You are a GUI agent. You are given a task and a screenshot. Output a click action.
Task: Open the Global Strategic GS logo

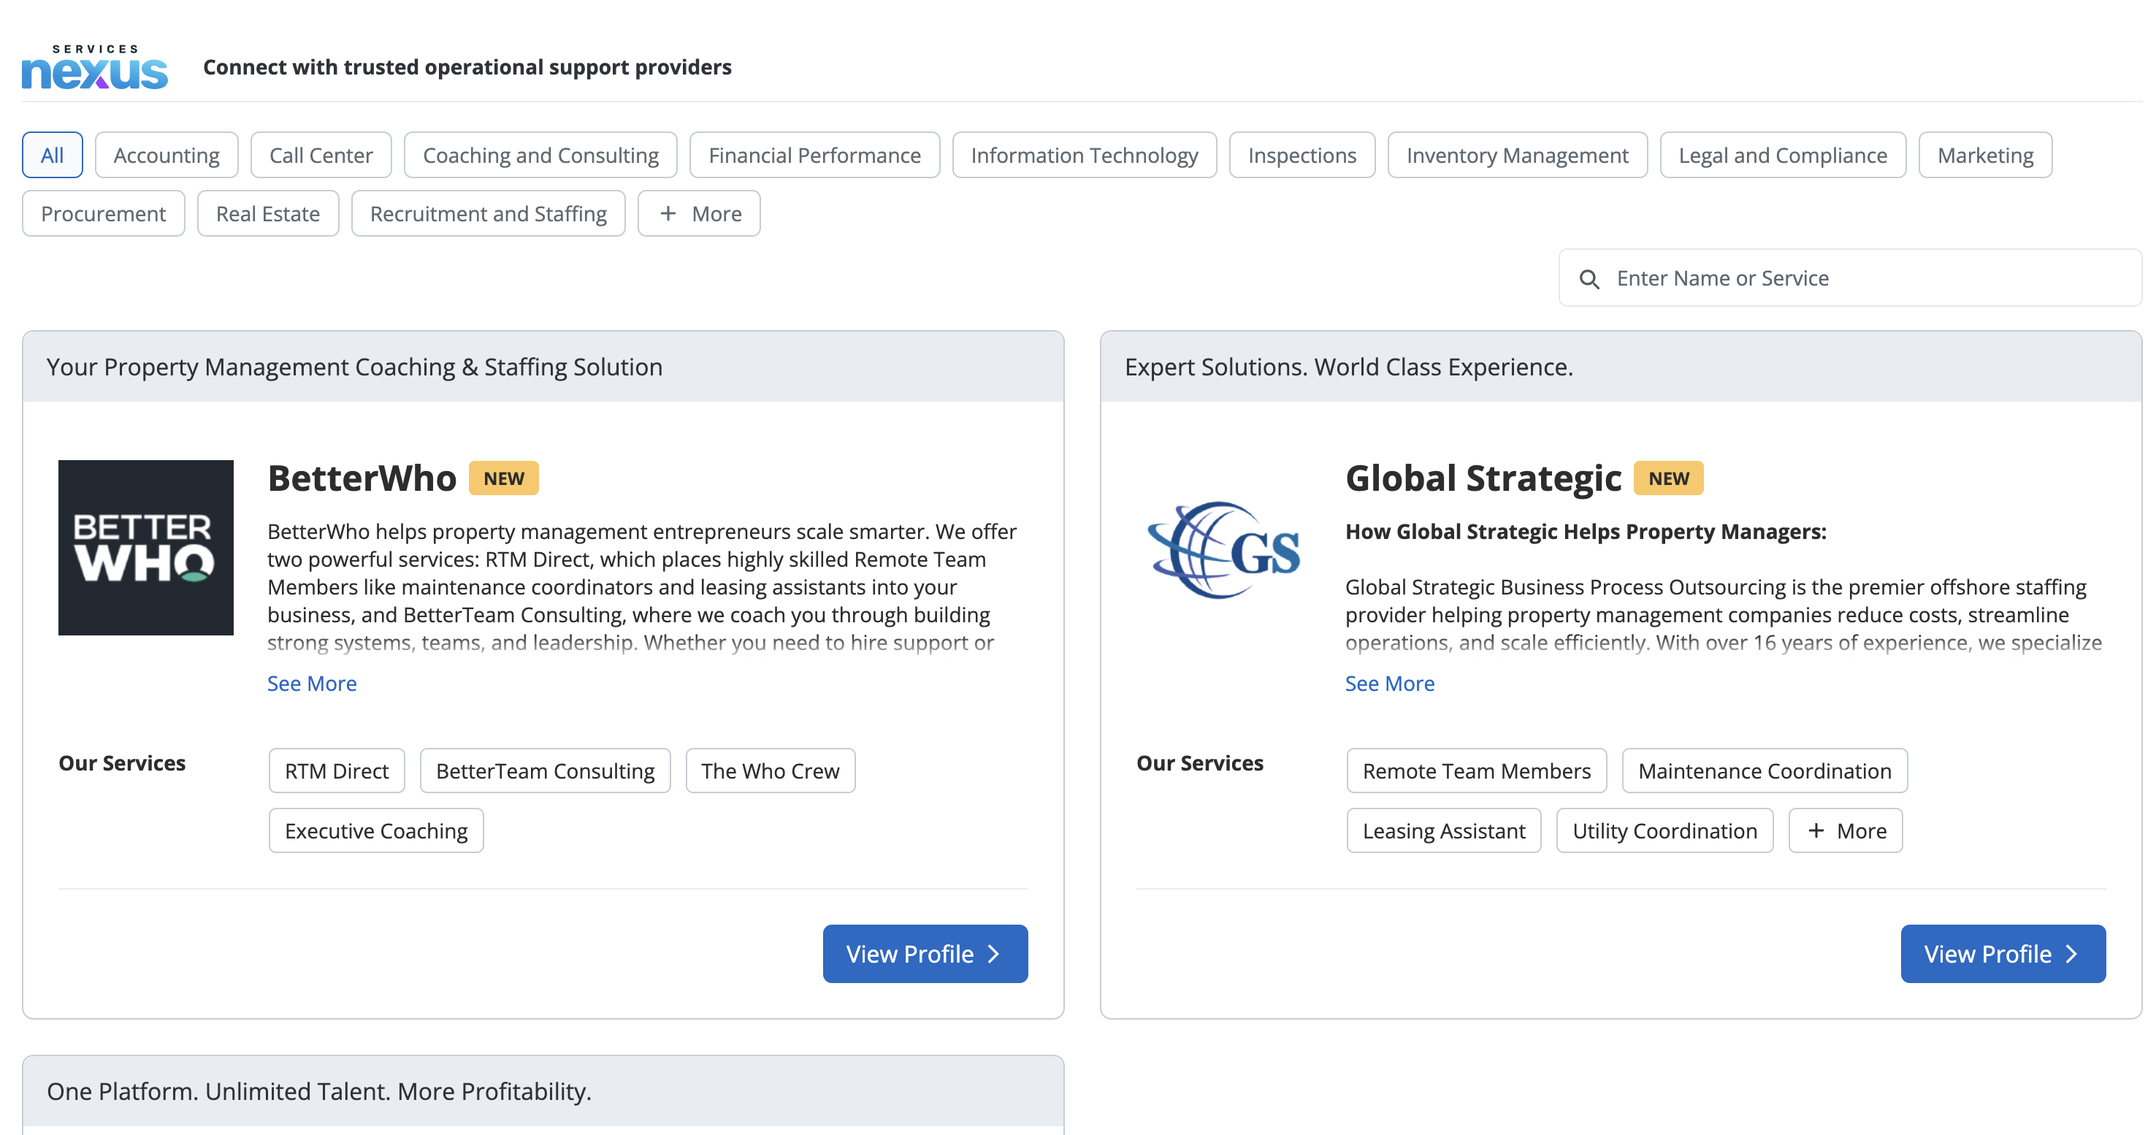point(1223,550)
